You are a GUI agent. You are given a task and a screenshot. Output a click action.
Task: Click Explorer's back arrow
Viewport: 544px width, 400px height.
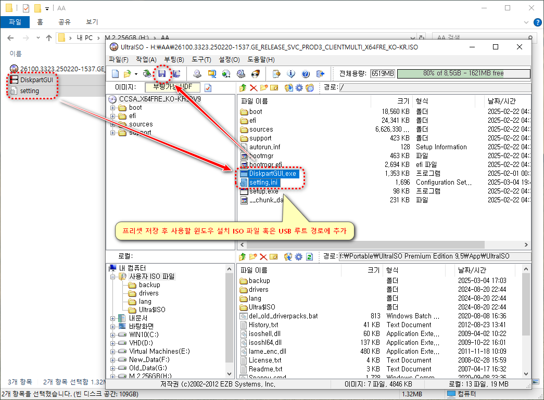[x=10, y=38]
